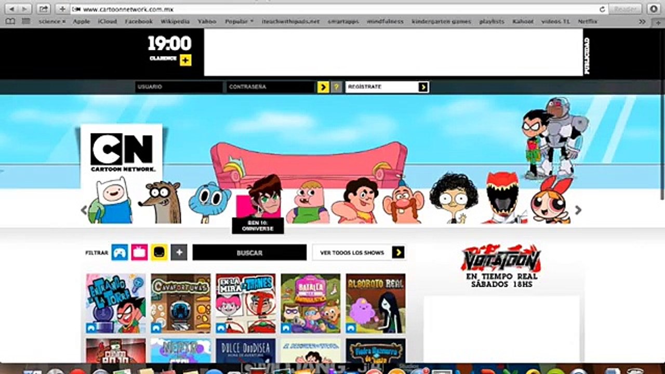
Task: Filter by pink TV videos icon
Action: [139, 252]
